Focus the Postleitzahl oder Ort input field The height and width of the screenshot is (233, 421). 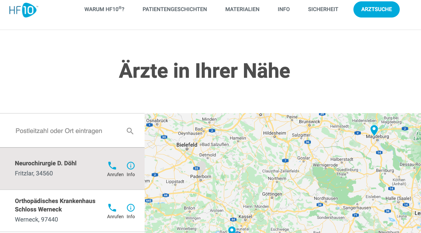tap(64, 131)
